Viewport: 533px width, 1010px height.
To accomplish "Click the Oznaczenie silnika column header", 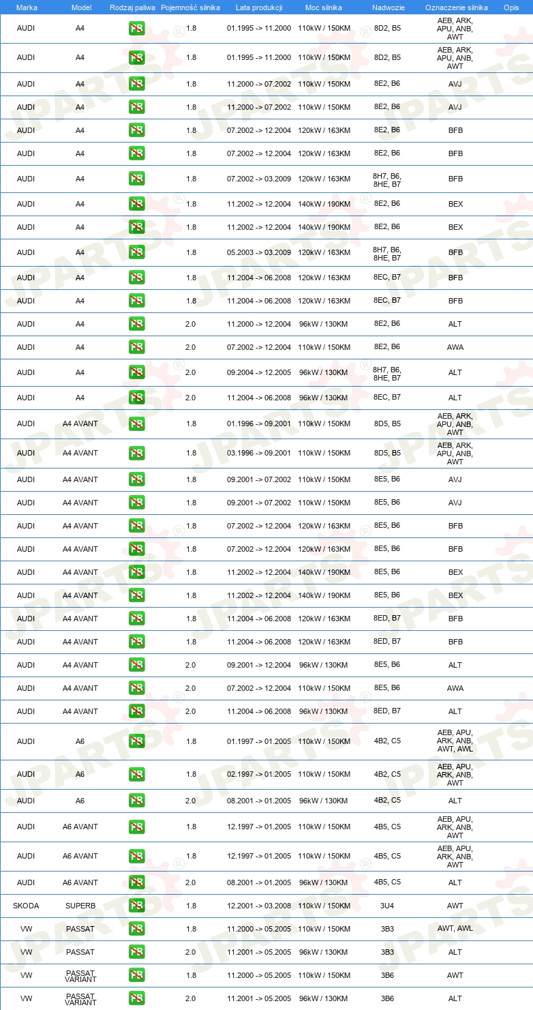I will tap(456, 7).
